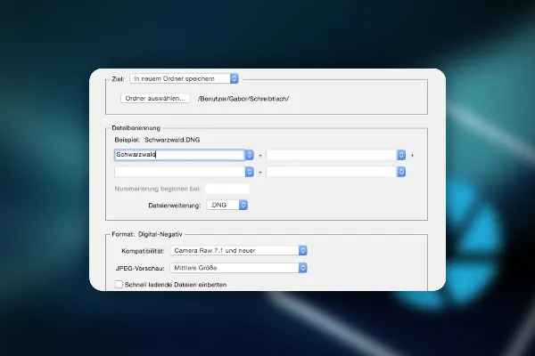The height and width of the screenshot is (356, 535).
Task: Enable Schnell ladende Dateien einbetten checkbox
Action: point(119,285)
